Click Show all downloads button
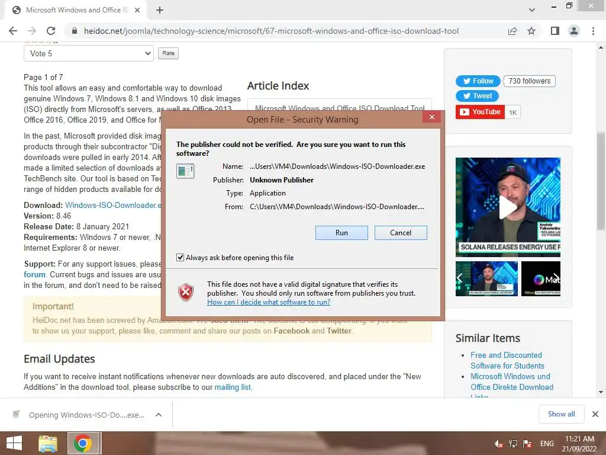Screen dimensions: 606x455 pyautogui.click(x=561, y=414)
